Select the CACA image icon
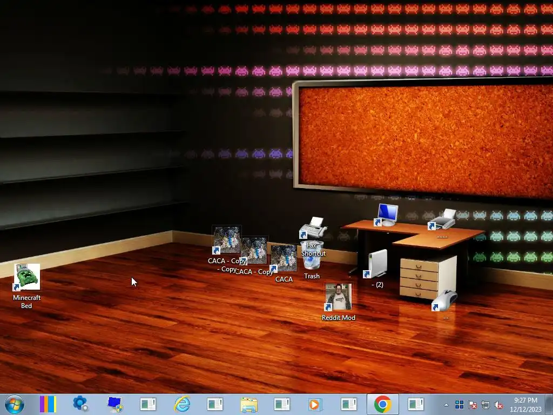This screenshot has width=553, height=415. click(284, 258)
